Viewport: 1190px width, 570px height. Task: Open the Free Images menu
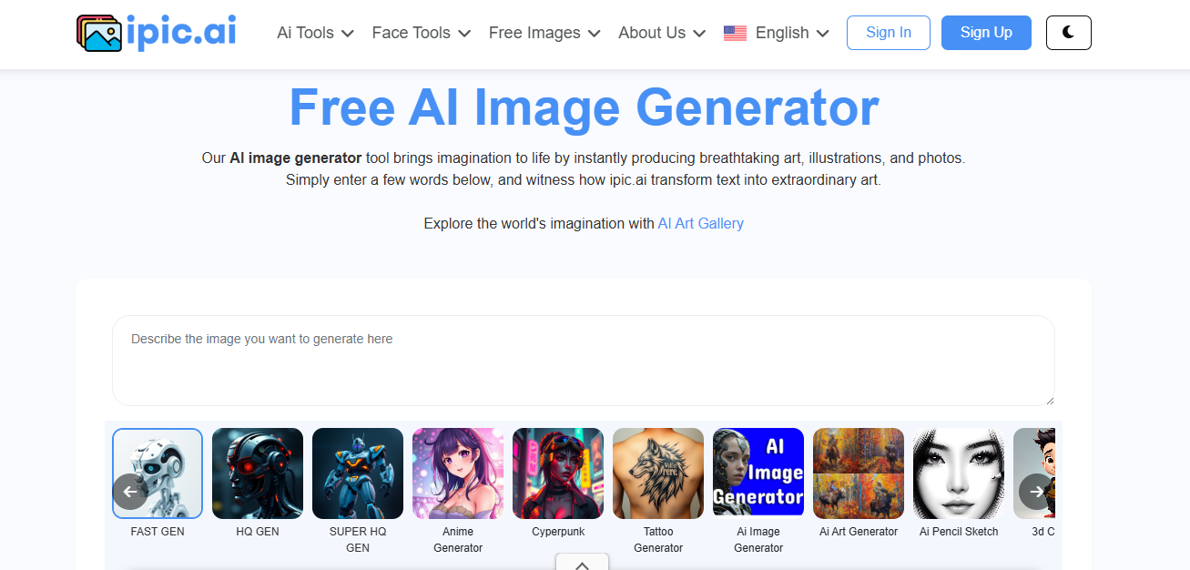[x=544, y=33]
